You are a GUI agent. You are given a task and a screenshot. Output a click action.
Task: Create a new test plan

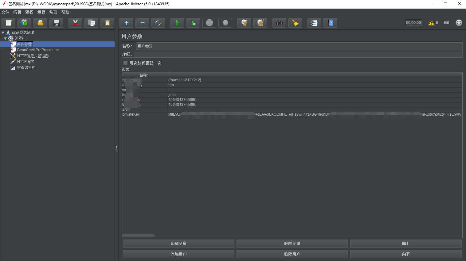9,23
